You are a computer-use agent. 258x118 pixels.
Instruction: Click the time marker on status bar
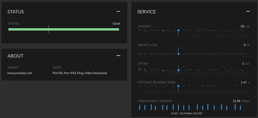point(49,29)
